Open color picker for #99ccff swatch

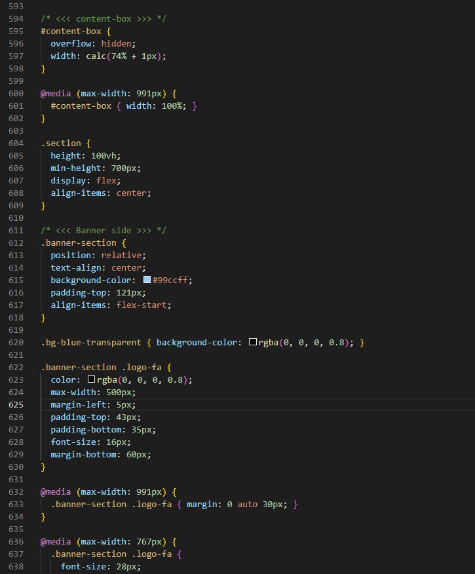point(147,280)
